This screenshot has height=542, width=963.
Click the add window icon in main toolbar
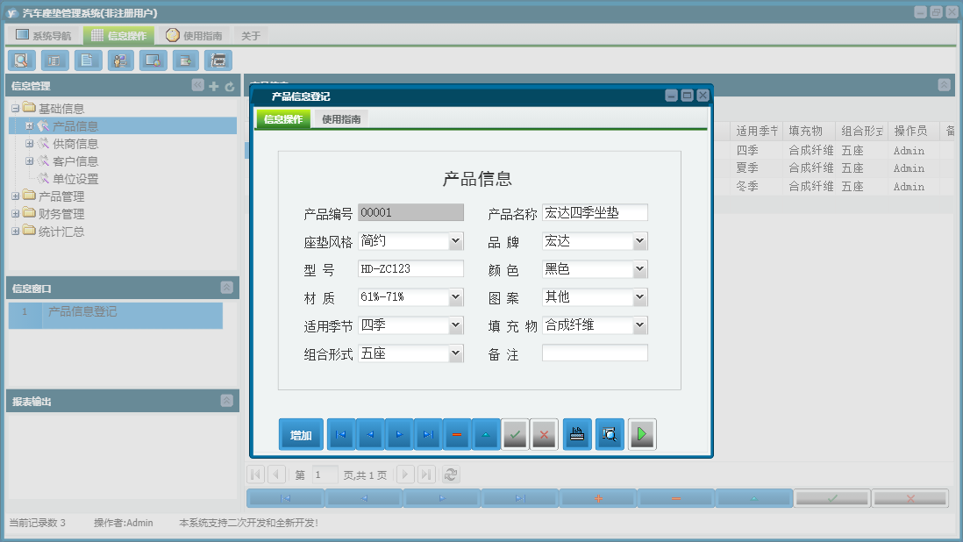pyautogui.click(x=185, y=61)
